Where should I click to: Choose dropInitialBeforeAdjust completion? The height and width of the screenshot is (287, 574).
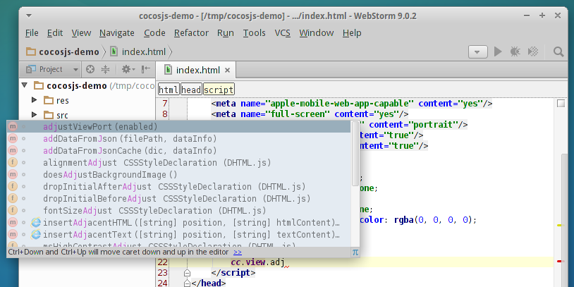pyautogui.click(x=178, y=198)
